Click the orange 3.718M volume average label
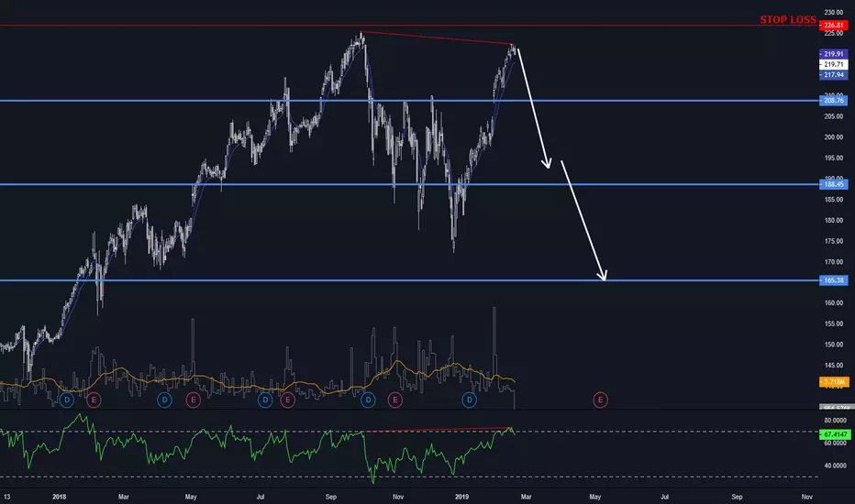Image resolution: width=855 pixels, height=504 pixels. pos(834,382)
